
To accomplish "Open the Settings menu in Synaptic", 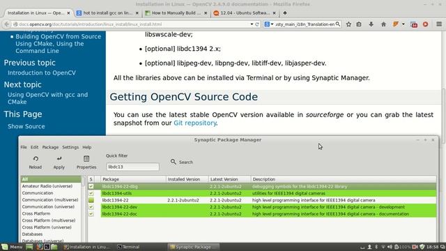I will [70, 147].
